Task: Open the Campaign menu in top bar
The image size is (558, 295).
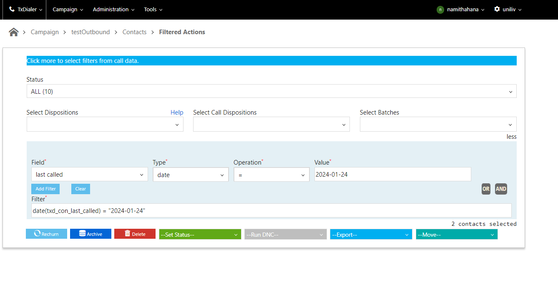Action: [68, 10]
